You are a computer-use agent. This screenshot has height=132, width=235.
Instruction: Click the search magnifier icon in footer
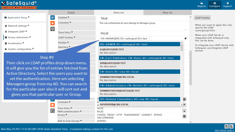click(x=231, y=126)
